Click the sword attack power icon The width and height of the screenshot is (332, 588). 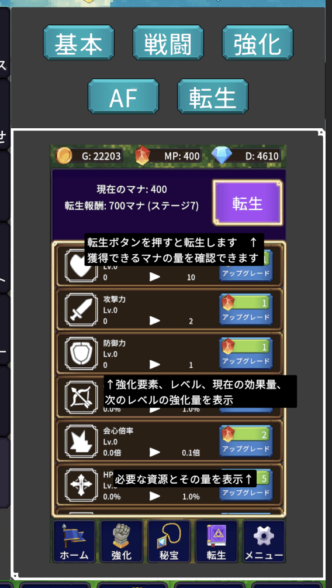(x=81, y=309)
